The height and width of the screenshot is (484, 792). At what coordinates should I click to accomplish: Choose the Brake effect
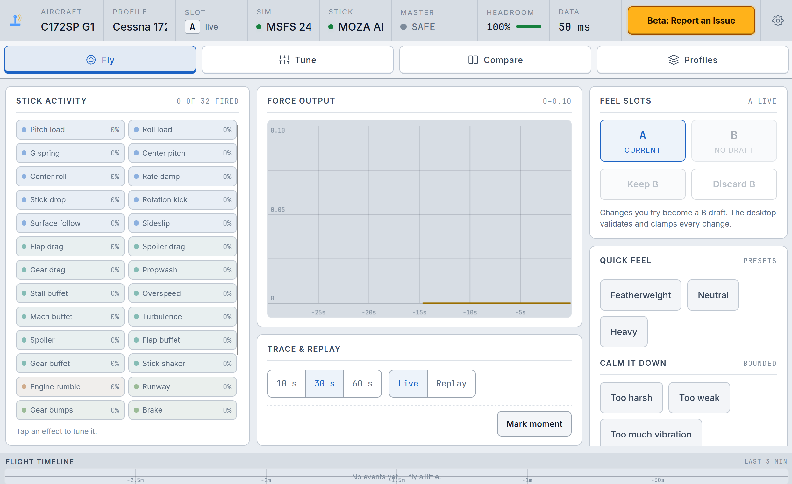[182, 410]
